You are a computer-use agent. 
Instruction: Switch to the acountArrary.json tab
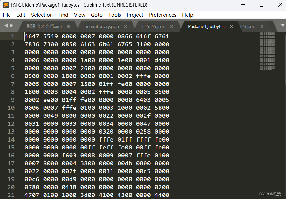[x=102, y=27]
